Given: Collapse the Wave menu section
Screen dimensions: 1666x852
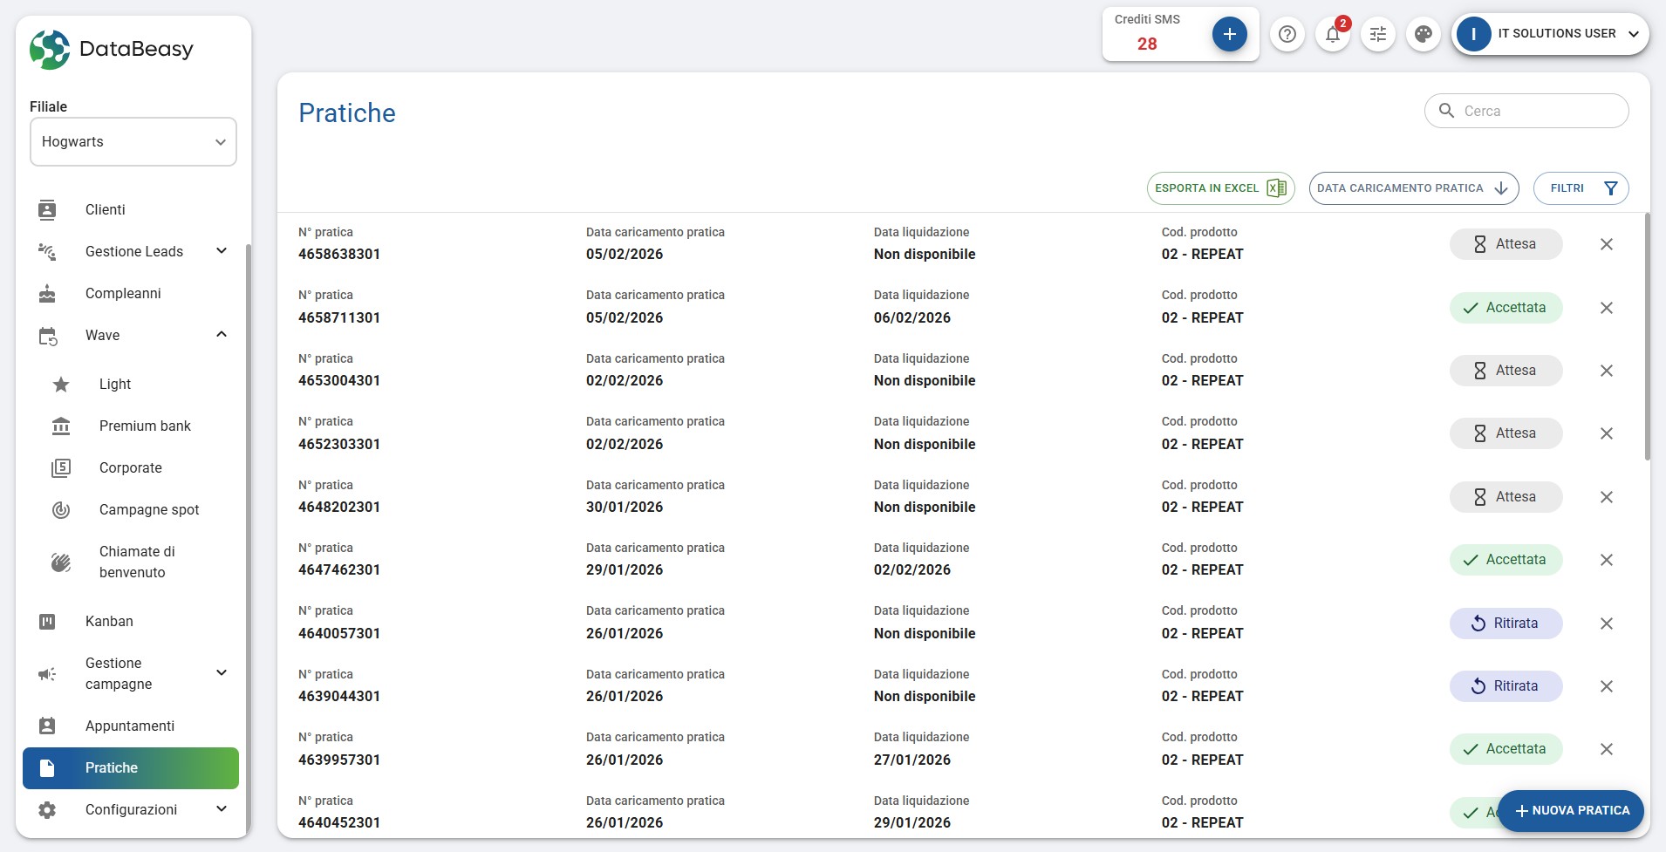Looking at the screenshot, I should point(221,335).
